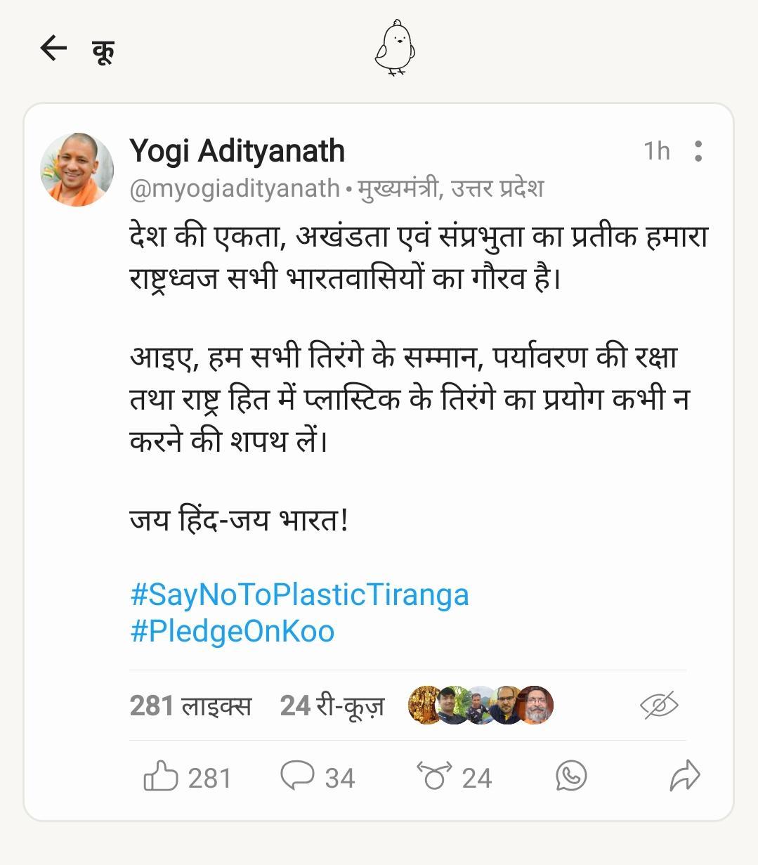758x865 pixels.
Task: Tap the first liker's avatar thumbnail
Action: click(423, 705)
